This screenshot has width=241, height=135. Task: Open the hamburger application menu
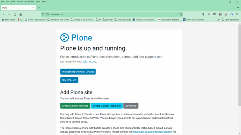point(237,14)
